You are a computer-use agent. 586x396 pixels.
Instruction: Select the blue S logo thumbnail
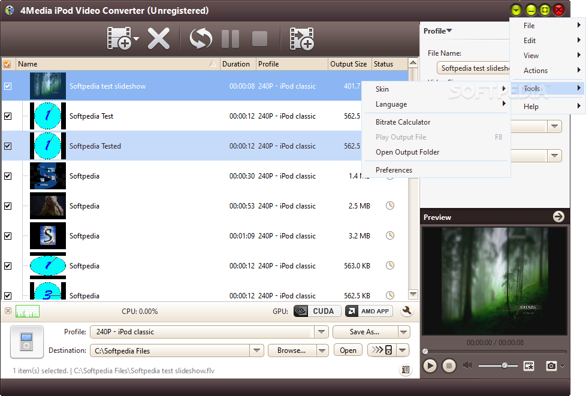pos(48,176)
